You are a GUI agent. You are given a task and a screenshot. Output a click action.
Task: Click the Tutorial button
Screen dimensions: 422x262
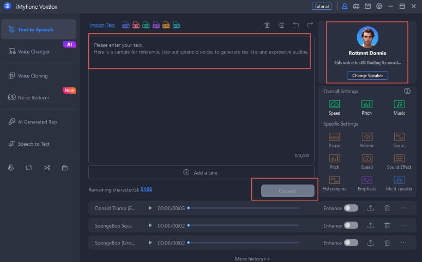(322, 6)
